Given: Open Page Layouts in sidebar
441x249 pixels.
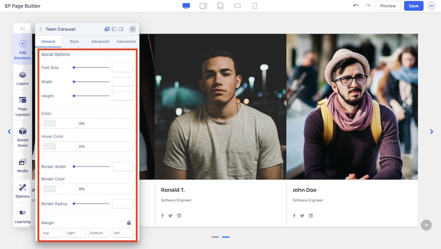Looking at the screenshot, I should 22,106.
